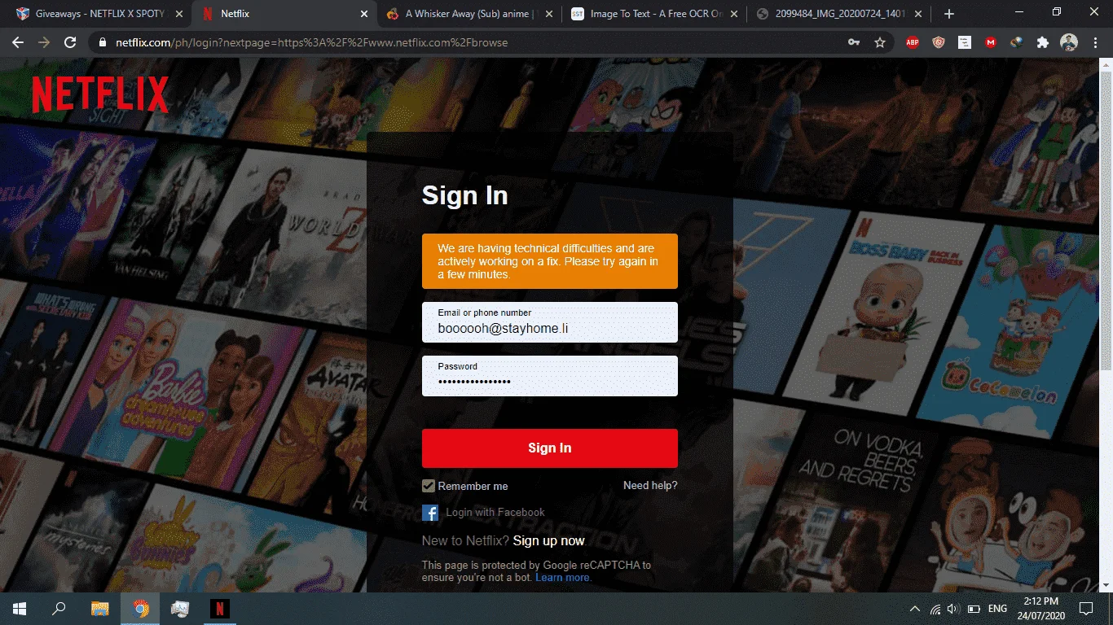Click Login with Facebook text
The height and width of the screenshot is (625, 1113).
coord(495,512)
